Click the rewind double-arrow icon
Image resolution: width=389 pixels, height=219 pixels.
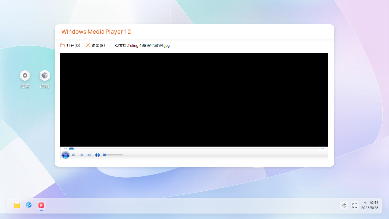click(65, 149)
